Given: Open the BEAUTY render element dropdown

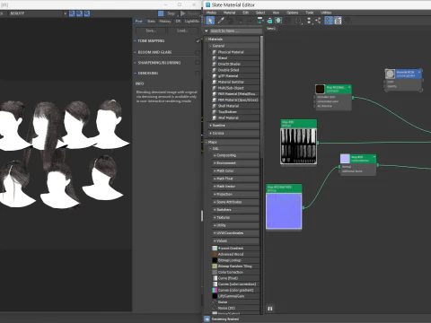Looking at the screenshot, I should [65, 13].
